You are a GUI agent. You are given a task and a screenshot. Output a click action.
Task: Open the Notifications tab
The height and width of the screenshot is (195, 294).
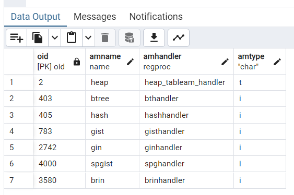pyautogui.click(x=156, y=17)
